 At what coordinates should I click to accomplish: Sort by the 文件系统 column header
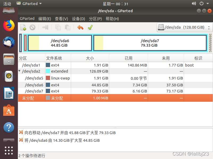(58, 58)
